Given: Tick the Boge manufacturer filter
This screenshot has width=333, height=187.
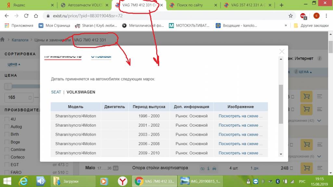Looking at the screenshot, I should (x=7, y=142).
